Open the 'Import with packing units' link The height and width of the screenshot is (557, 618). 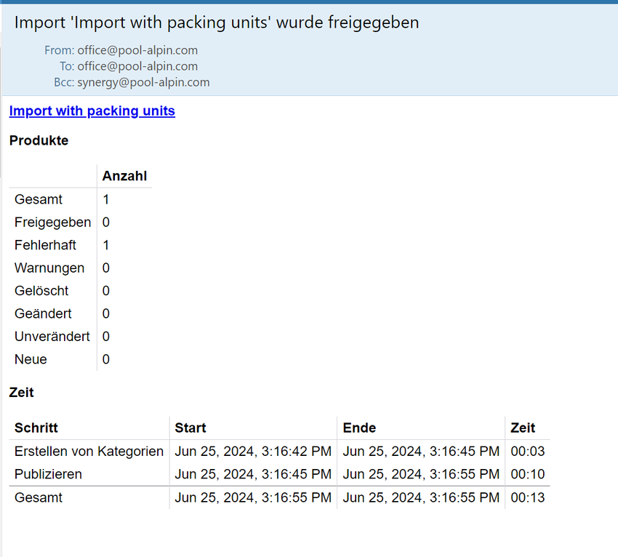[x=92, y=111]
